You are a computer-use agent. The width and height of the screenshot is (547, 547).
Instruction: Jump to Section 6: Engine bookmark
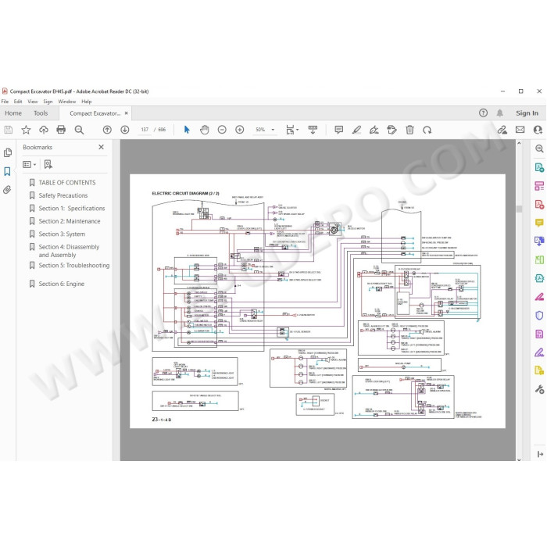62,284
